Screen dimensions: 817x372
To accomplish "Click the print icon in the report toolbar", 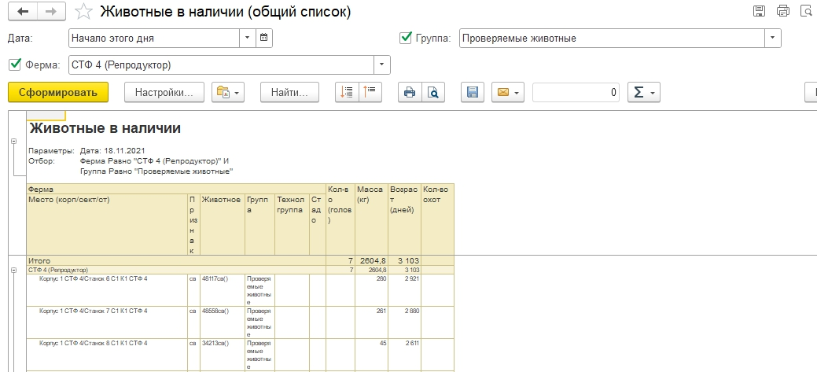I will coord(409,92).
